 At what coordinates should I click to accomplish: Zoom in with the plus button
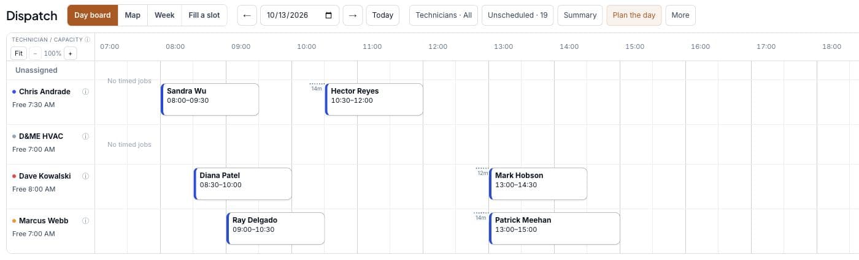pos(70,53)
